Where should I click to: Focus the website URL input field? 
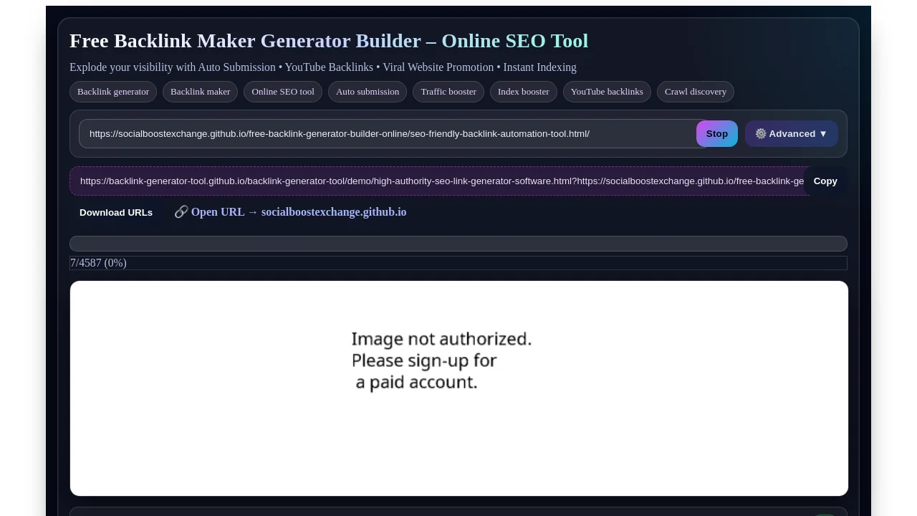pos(393,134)
